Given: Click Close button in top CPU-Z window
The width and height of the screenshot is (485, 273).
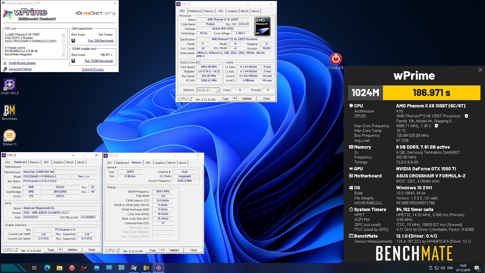Looking at the screenshot, I should 266,99.
